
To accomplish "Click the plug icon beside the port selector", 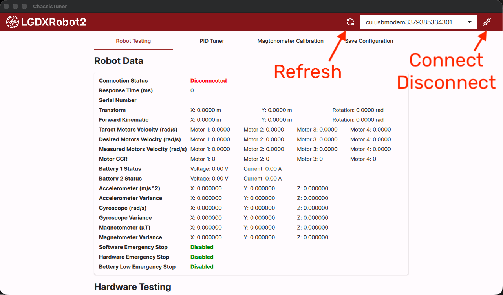I will (487, 22).
